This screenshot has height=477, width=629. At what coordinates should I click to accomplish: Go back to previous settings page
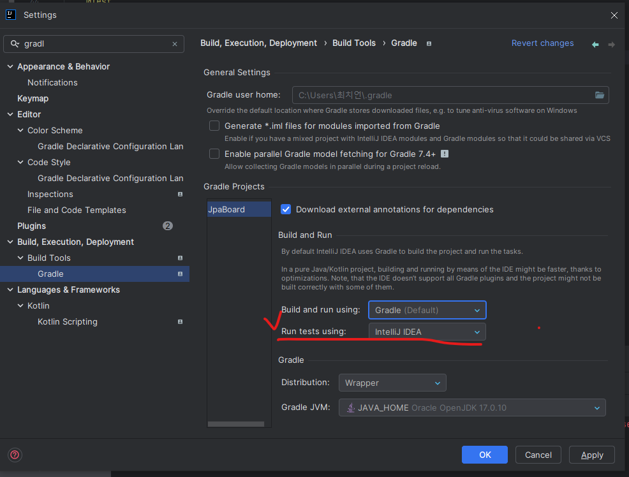(595, 44)
